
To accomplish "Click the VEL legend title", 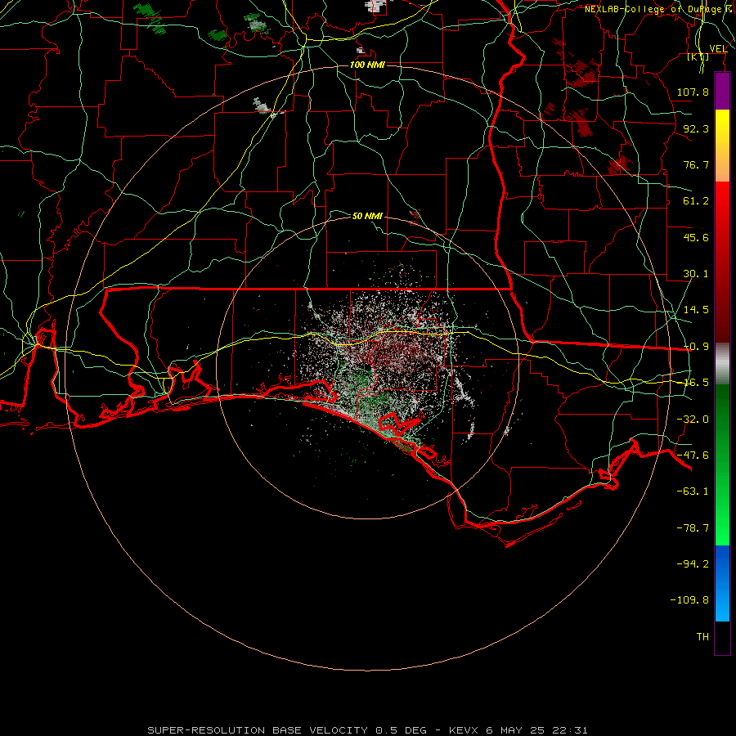I will (718, 49).
